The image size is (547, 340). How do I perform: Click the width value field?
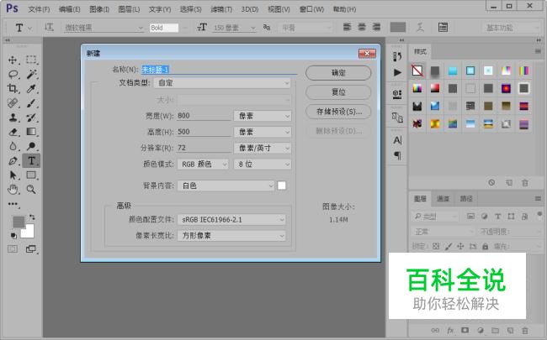point(204,116)
